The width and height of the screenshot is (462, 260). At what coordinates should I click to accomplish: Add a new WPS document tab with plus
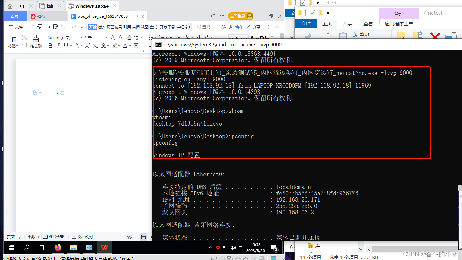(153, 16)
